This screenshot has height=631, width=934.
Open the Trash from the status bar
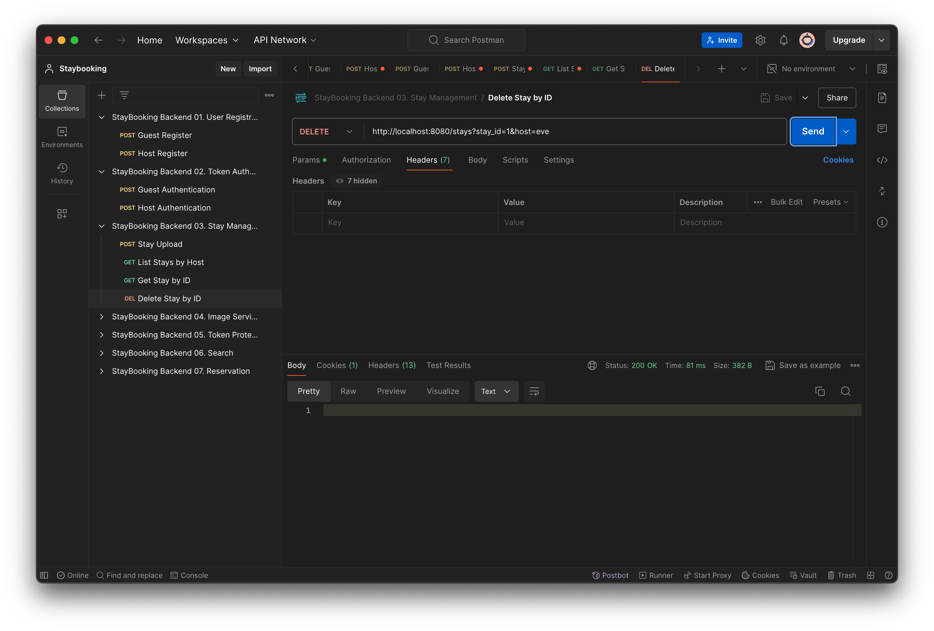pos(842,575)
